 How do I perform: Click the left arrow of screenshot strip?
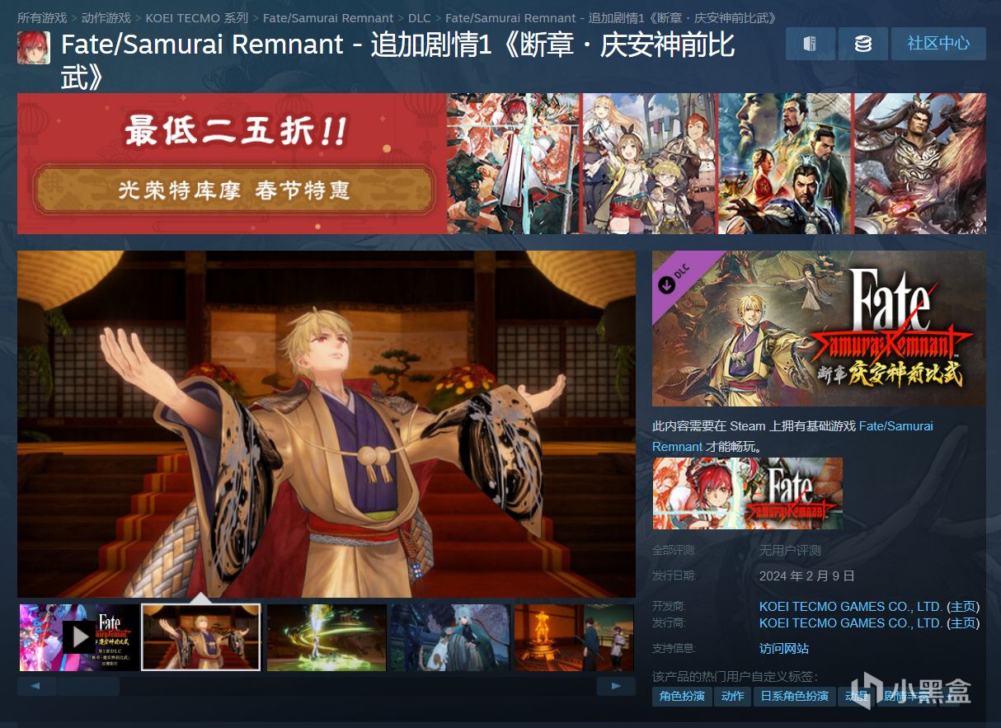click(x=37, y=686)
